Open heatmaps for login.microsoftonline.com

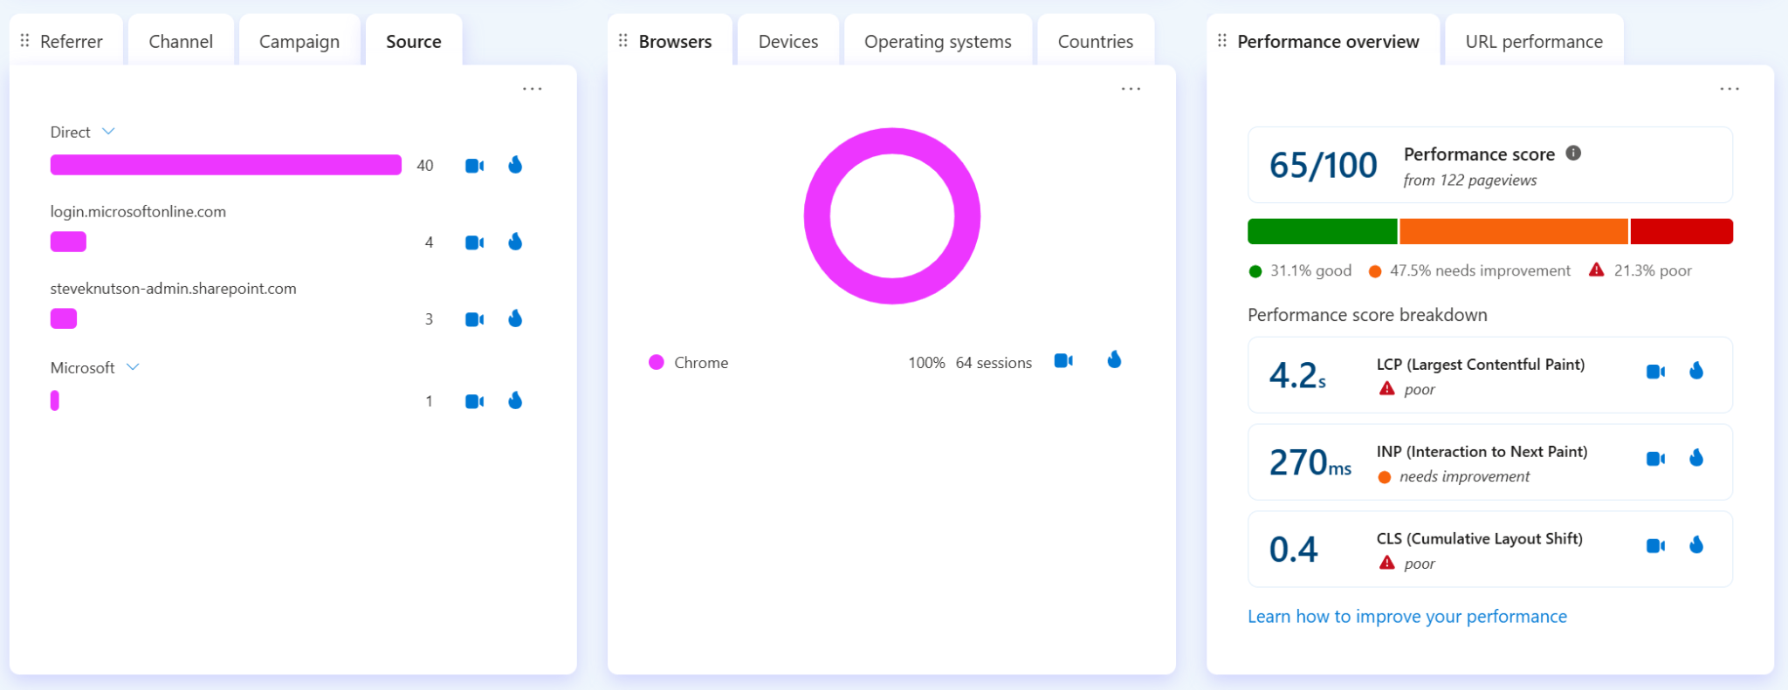click(515, 242)
